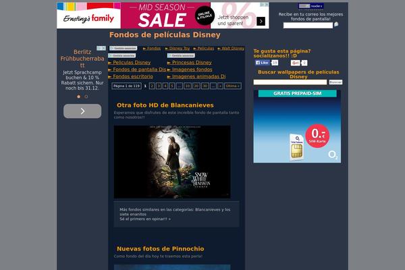Focus the wallpaper search input field
Screen dimensions: 405x270
(290, 82)
